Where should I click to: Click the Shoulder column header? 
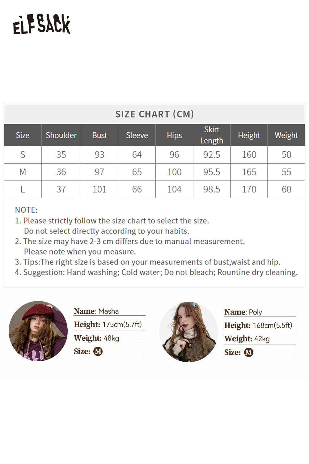(x=61, y=135)
